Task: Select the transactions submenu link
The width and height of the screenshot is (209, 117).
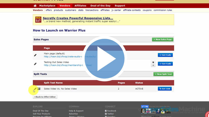Action: [92, 10]
